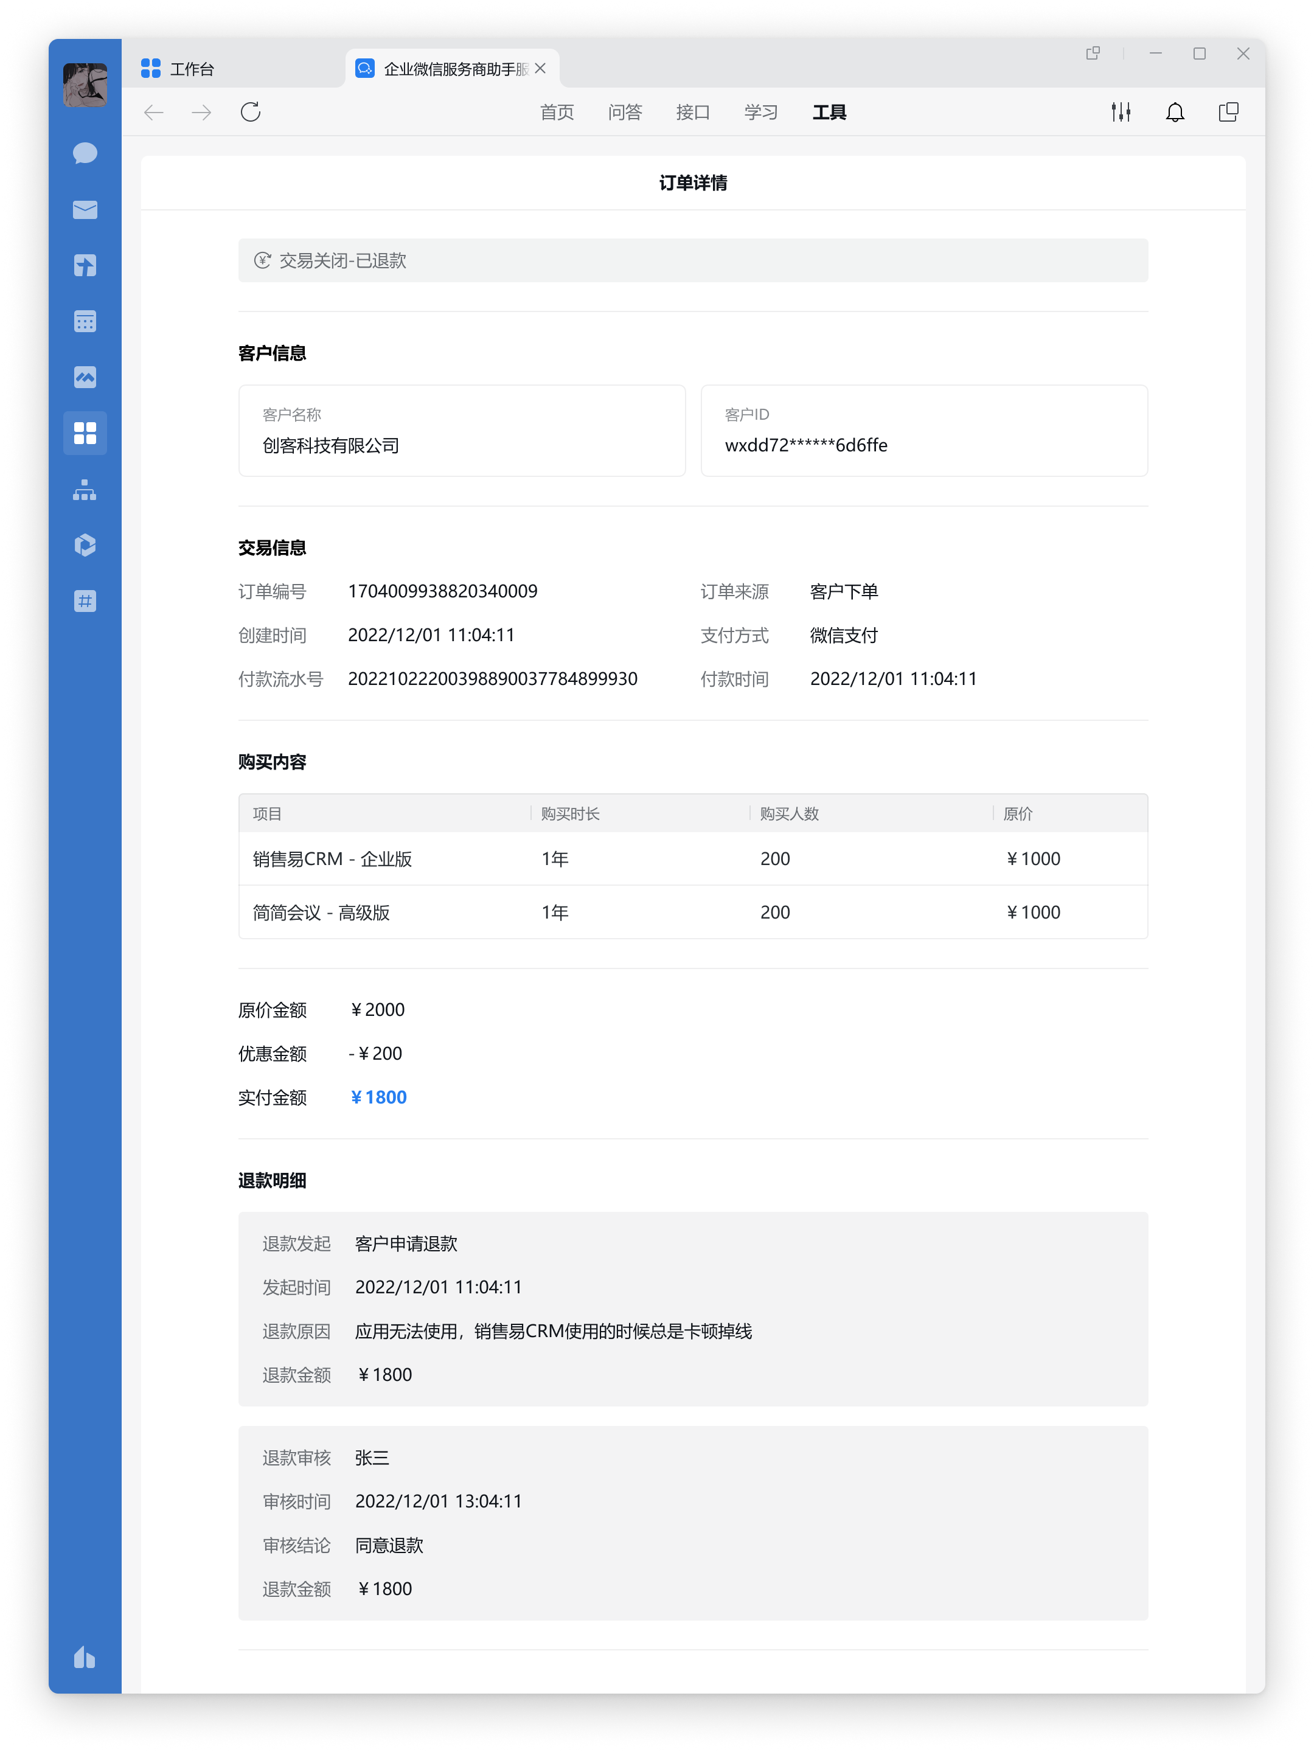This screenshot has height=1752, width=1314.
Task: Open the 问答 menu item
Action: pyautogui.click(x=625, y=113)
